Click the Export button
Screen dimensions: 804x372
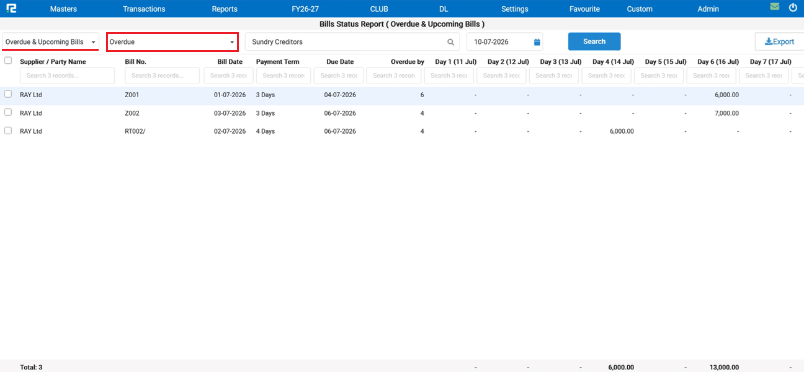point(780,41)
